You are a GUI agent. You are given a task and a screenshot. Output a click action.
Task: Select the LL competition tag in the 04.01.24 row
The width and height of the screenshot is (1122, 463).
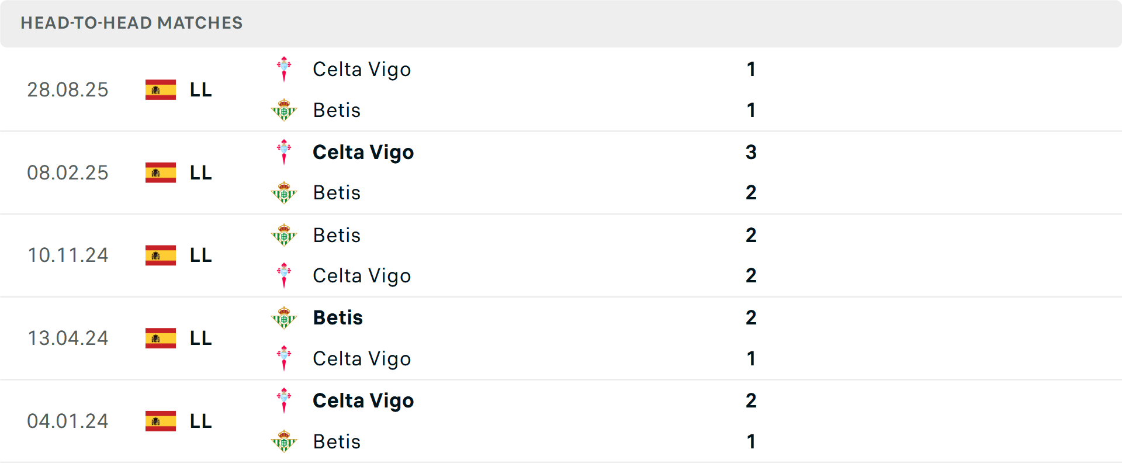pos(199,421)
